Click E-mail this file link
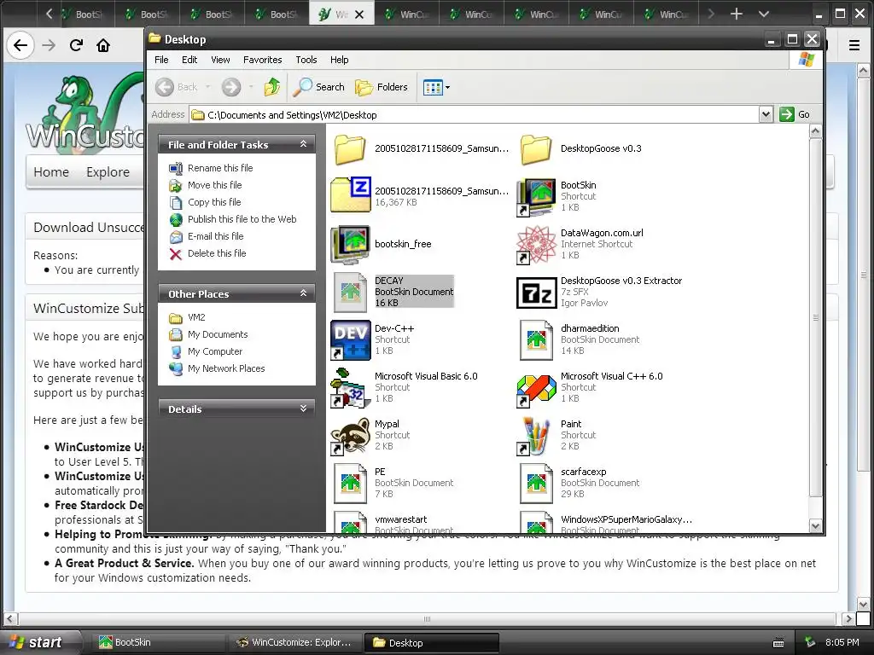 coord(215,236)
